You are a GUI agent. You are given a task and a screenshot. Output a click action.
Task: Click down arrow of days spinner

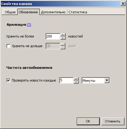point(63,47)
